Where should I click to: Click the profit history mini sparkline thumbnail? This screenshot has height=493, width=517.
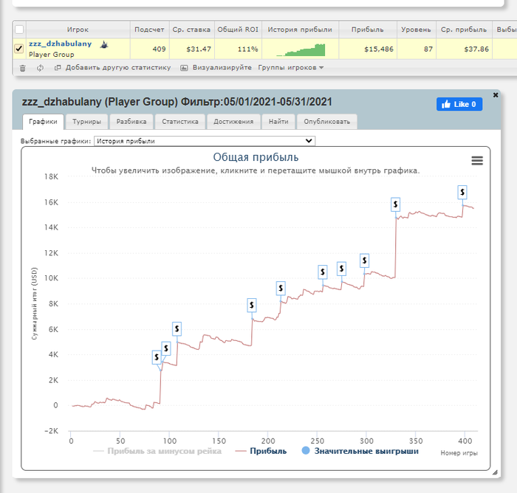click(x=301, y=49)
